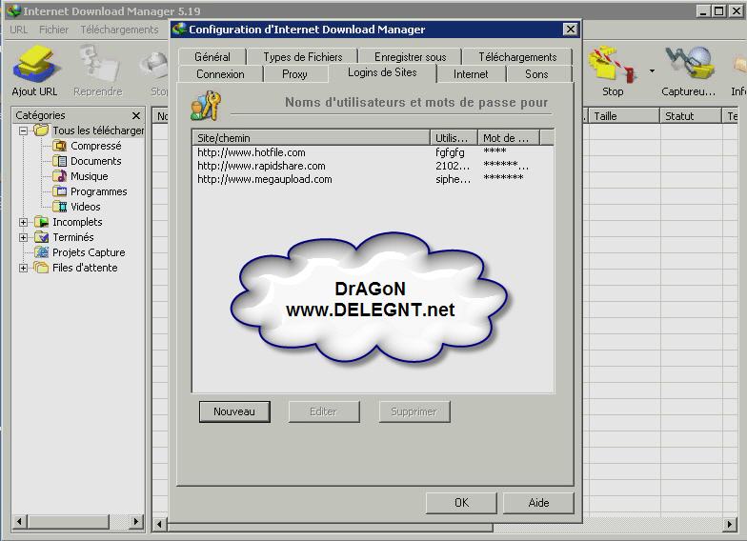This screenshot has height=541, width=747.
Task: Select the http://www.hotfile.com login row
Action: tap(373, 152)
